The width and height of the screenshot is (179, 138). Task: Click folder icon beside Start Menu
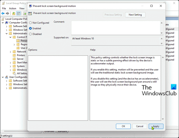coord(14,63)
